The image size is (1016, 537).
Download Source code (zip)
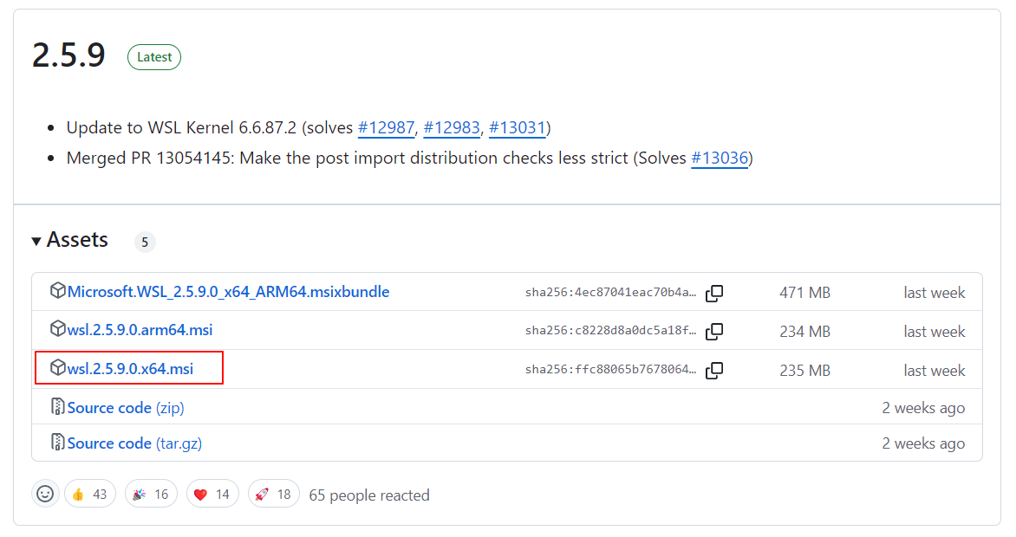point(126,407)
